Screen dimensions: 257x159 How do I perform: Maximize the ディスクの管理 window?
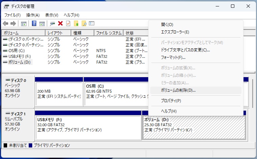(233, 6)
